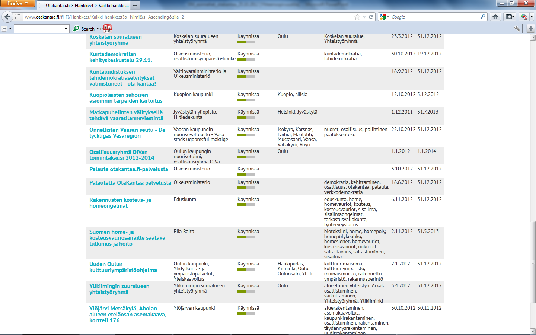Reload the current page
The image size is (536, 335).
click(x=371, y=17)
